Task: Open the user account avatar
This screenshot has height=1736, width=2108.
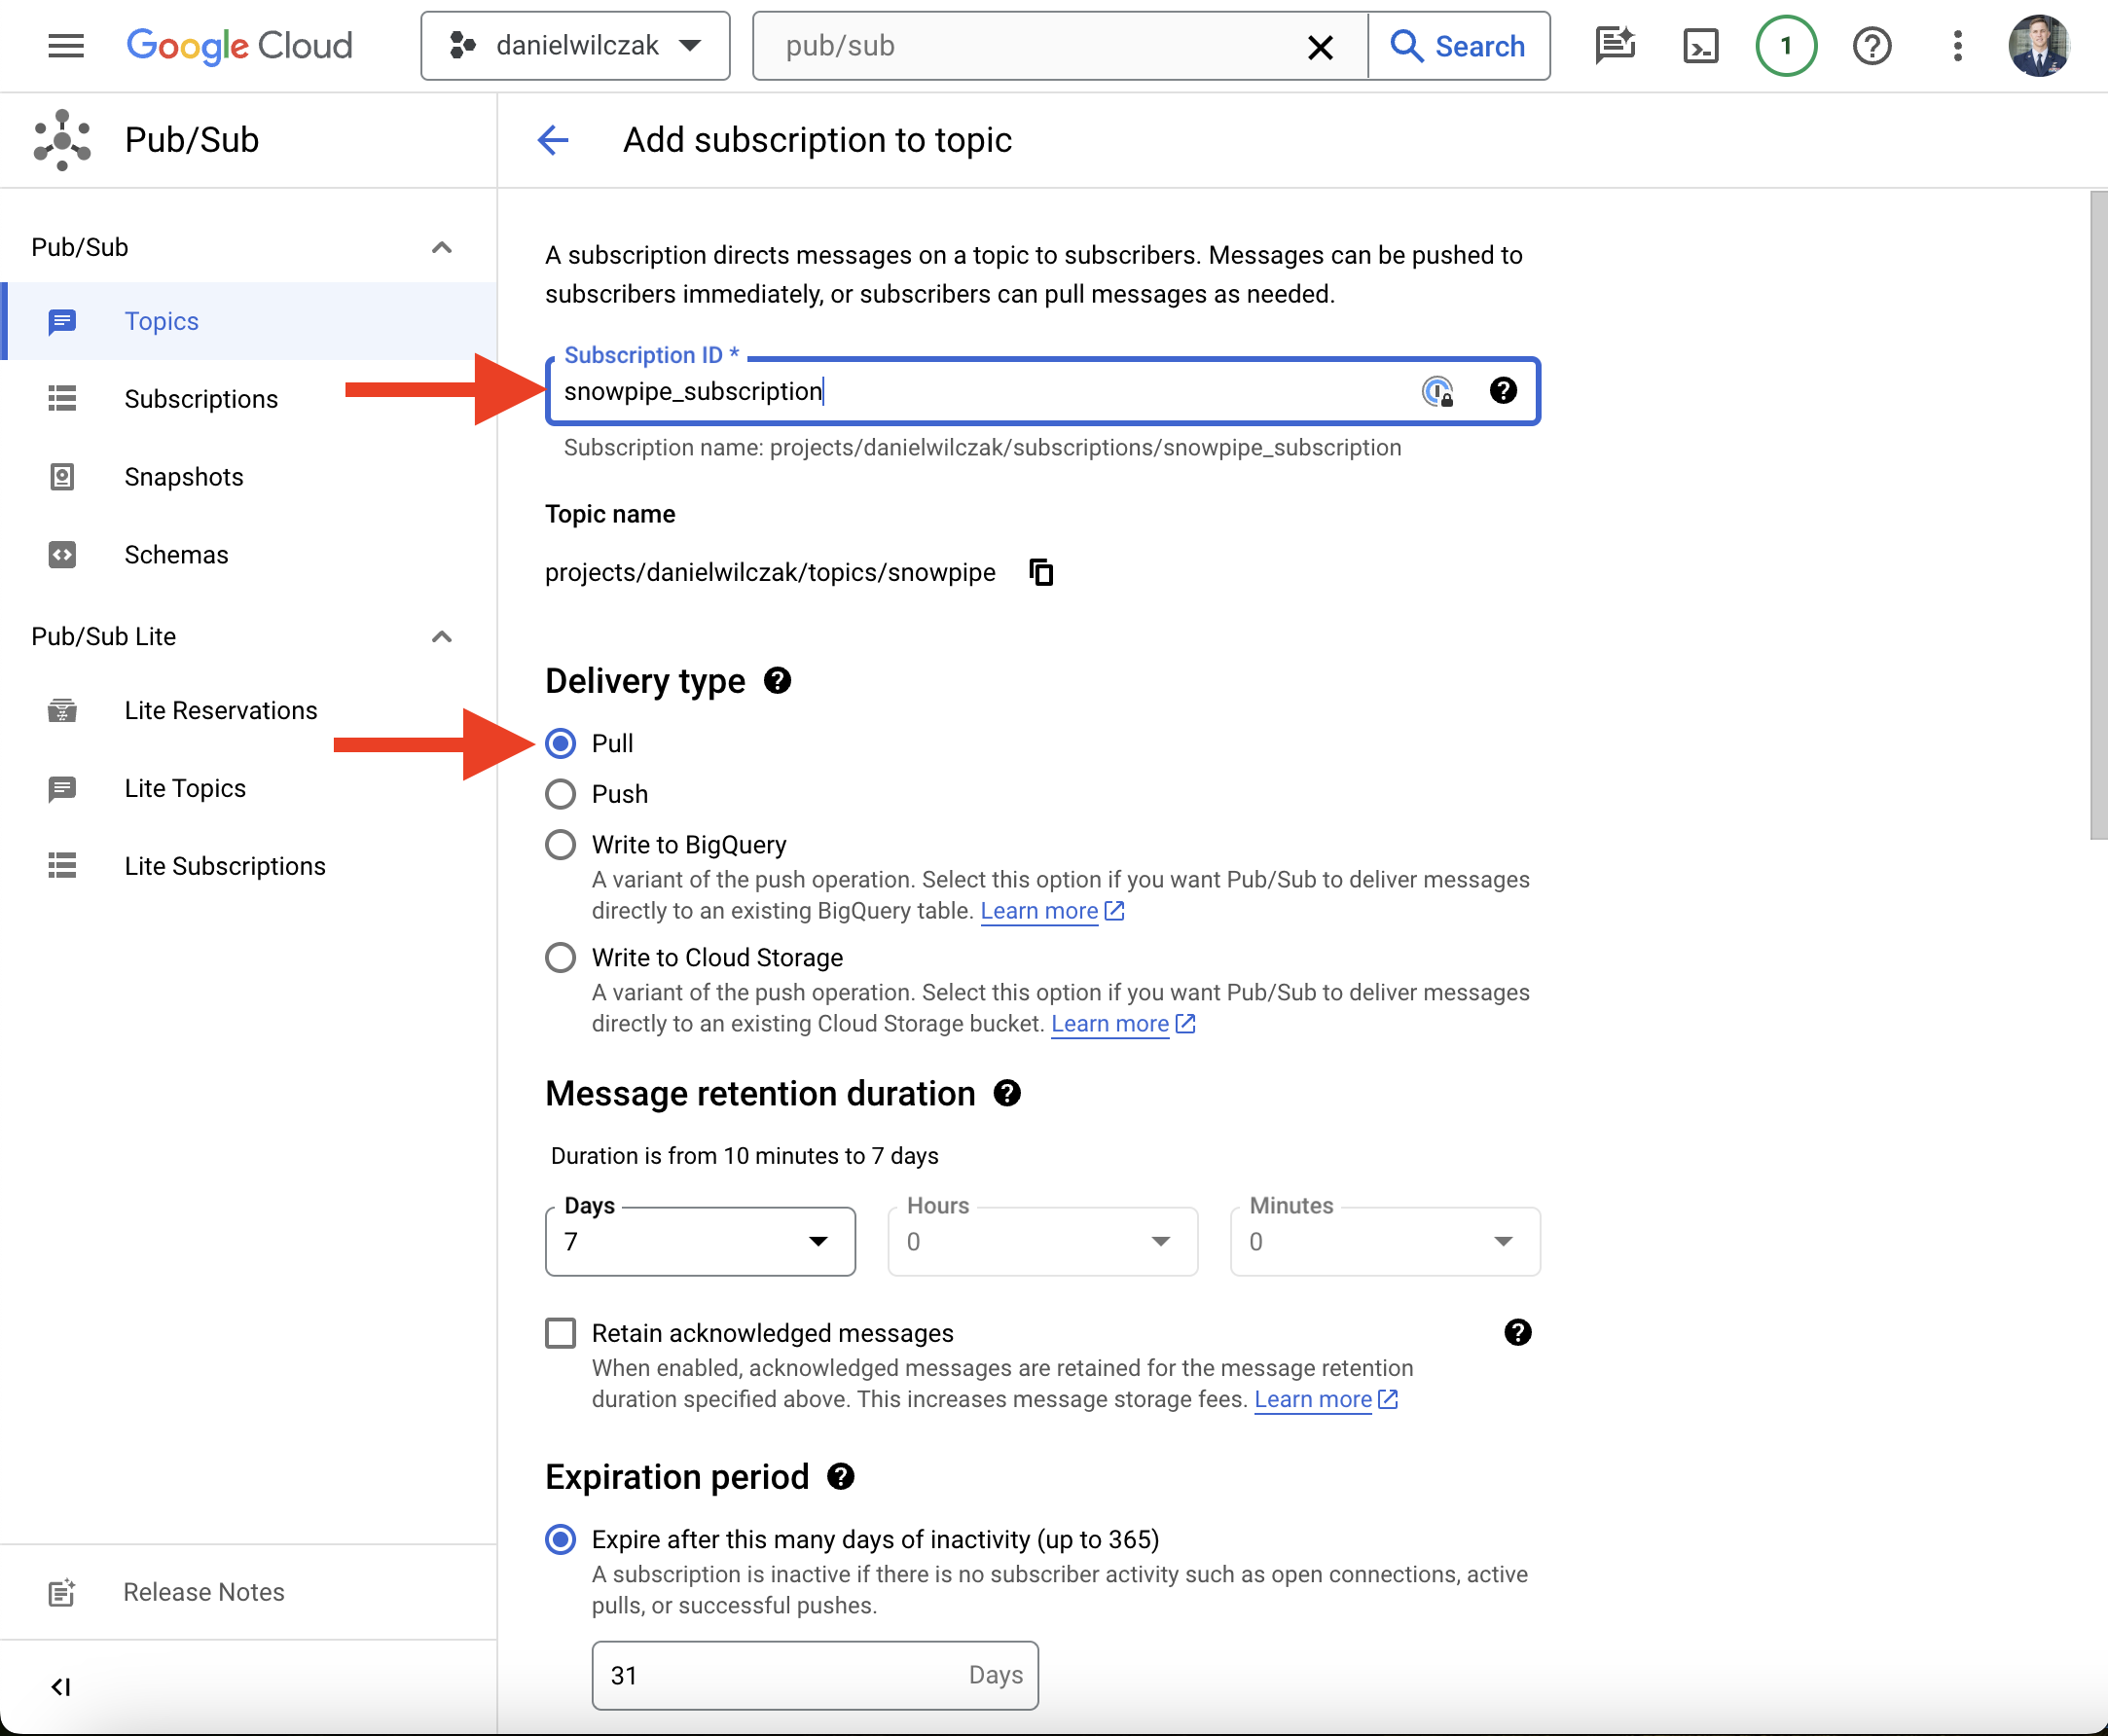Action: 2039,46
